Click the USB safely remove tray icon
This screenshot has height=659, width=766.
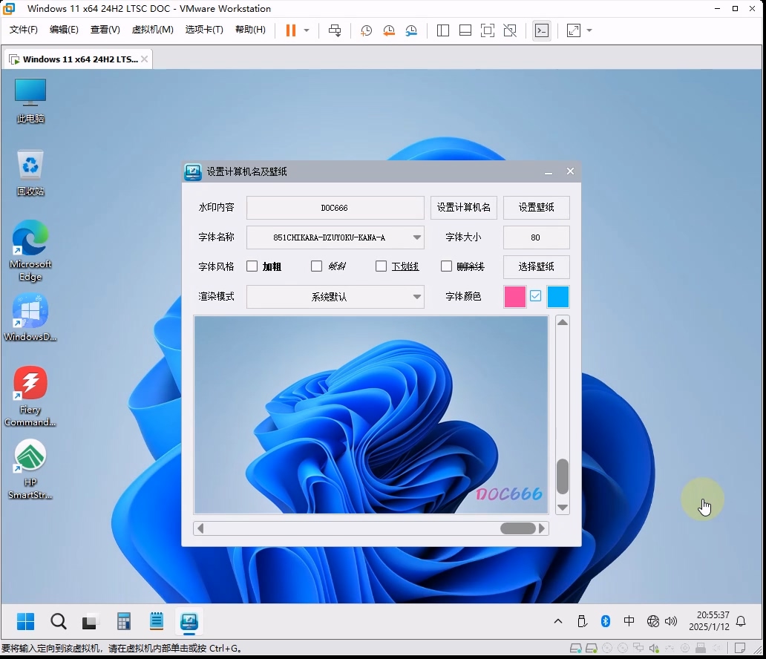[x=582, y=621]
